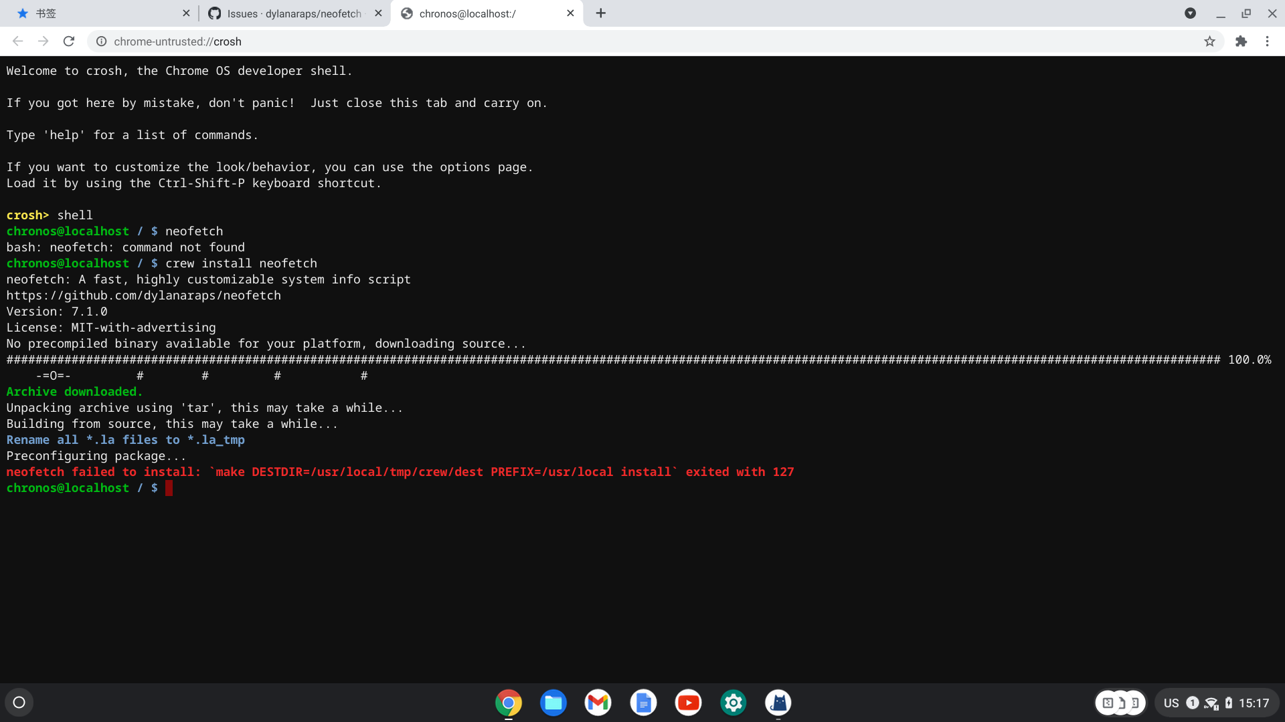Reload the crosh page

(69, 41)
